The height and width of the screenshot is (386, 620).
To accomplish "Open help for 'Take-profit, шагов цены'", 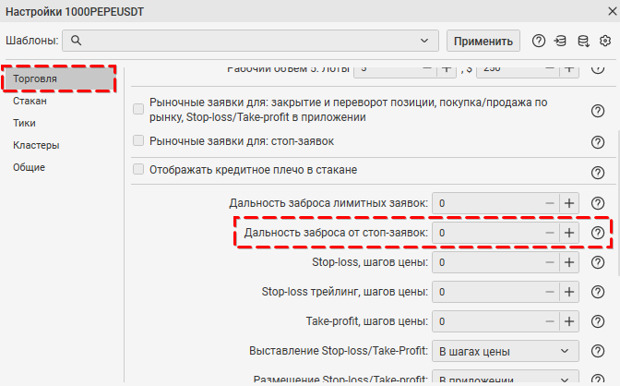I will 597,322.
